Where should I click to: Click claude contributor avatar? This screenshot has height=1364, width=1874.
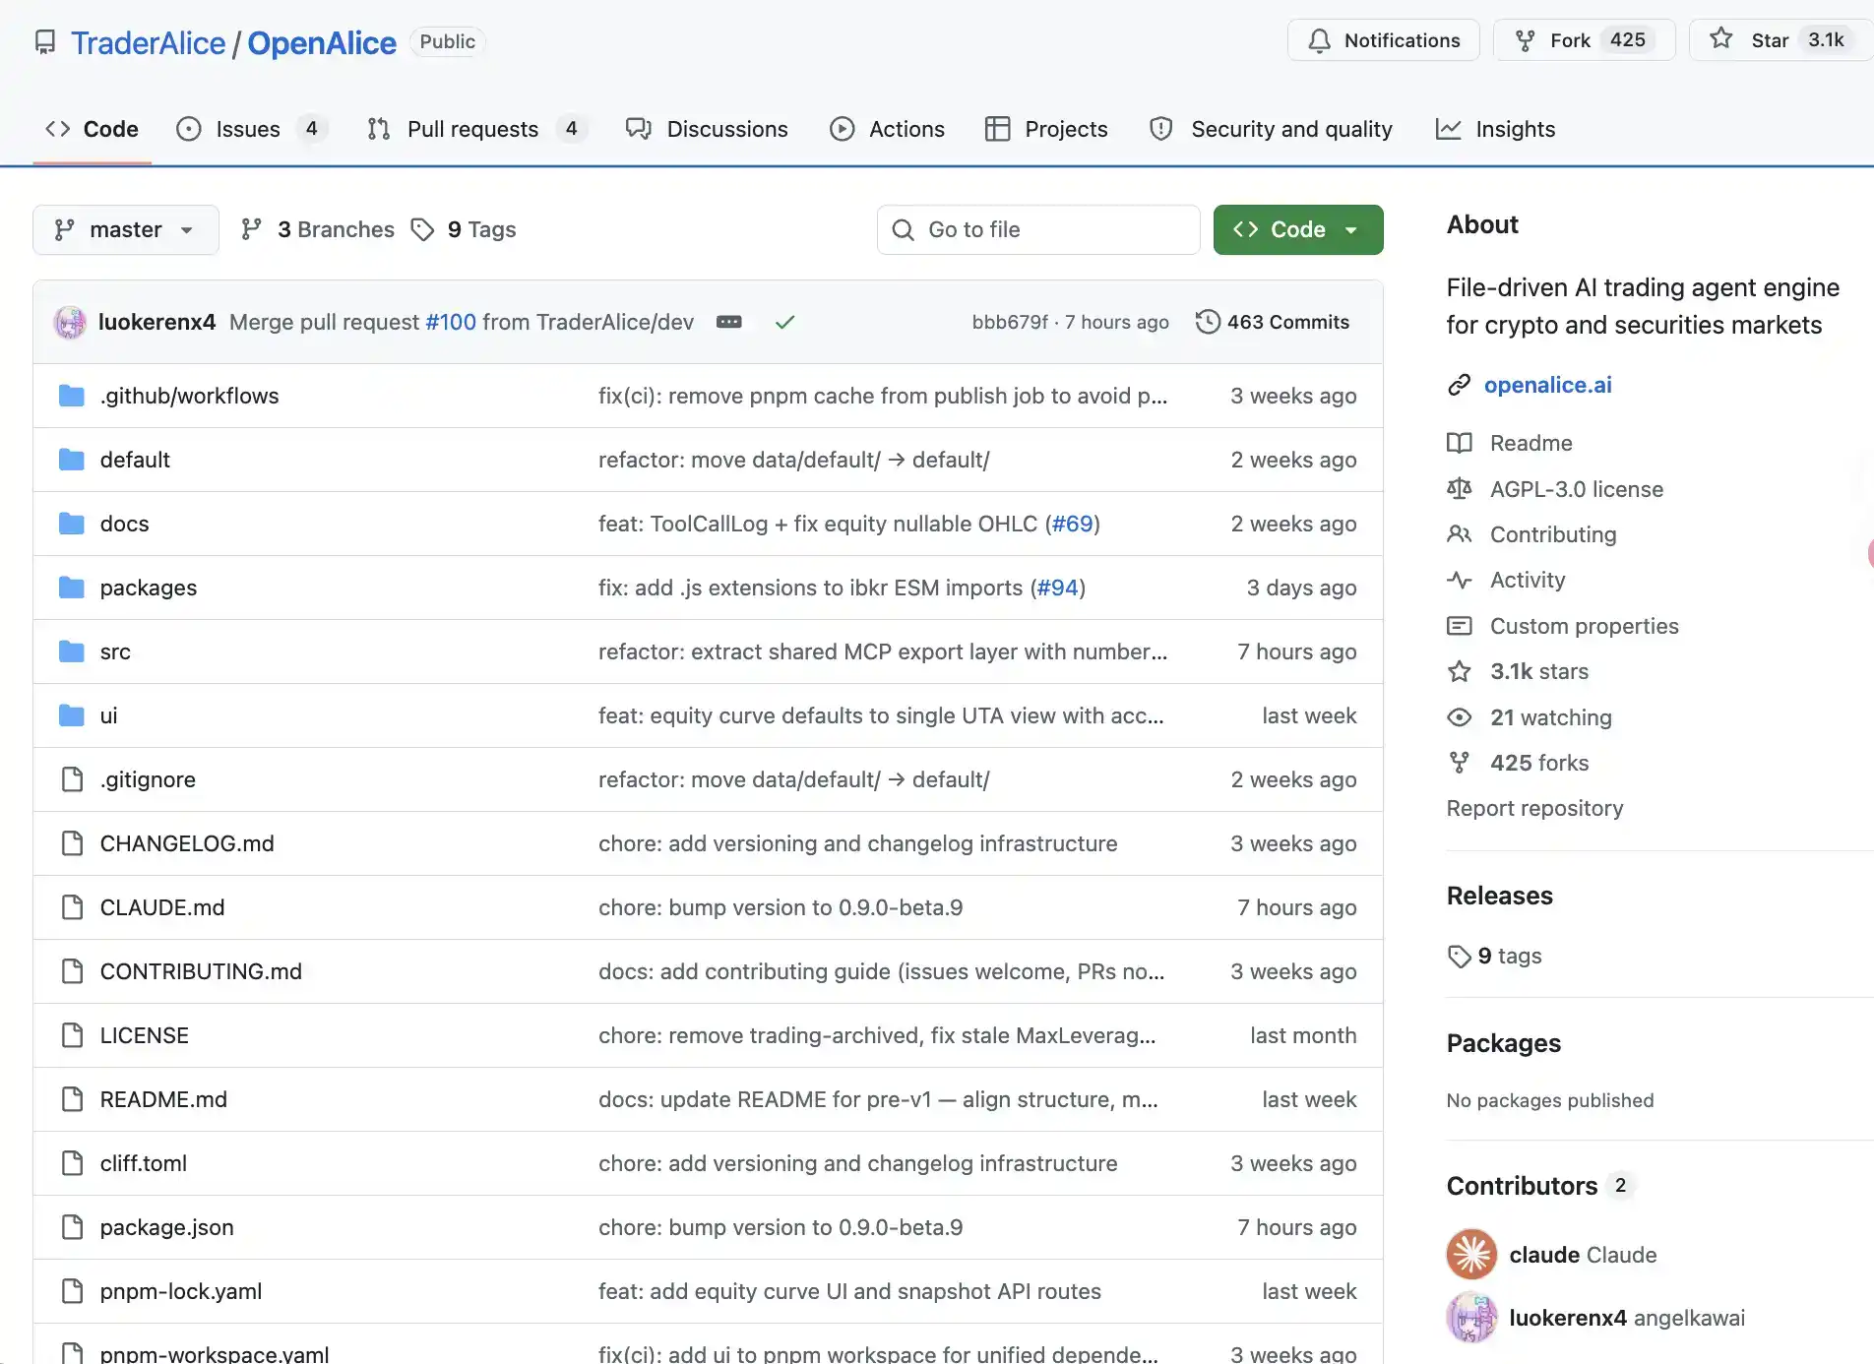point(1471,1255)
